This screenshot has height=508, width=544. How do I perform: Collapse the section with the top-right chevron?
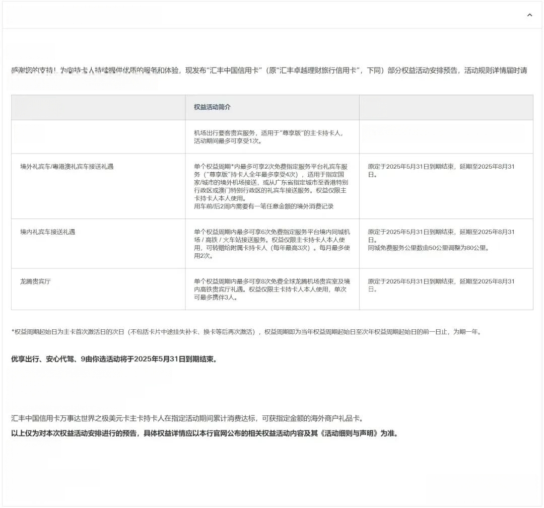tap(529, 15)
